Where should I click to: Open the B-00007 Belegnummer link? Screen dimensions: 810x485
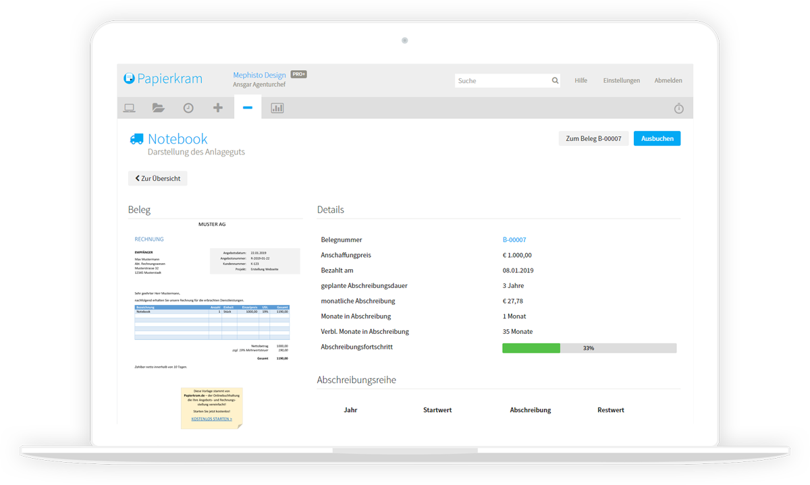tap(514, 239)
